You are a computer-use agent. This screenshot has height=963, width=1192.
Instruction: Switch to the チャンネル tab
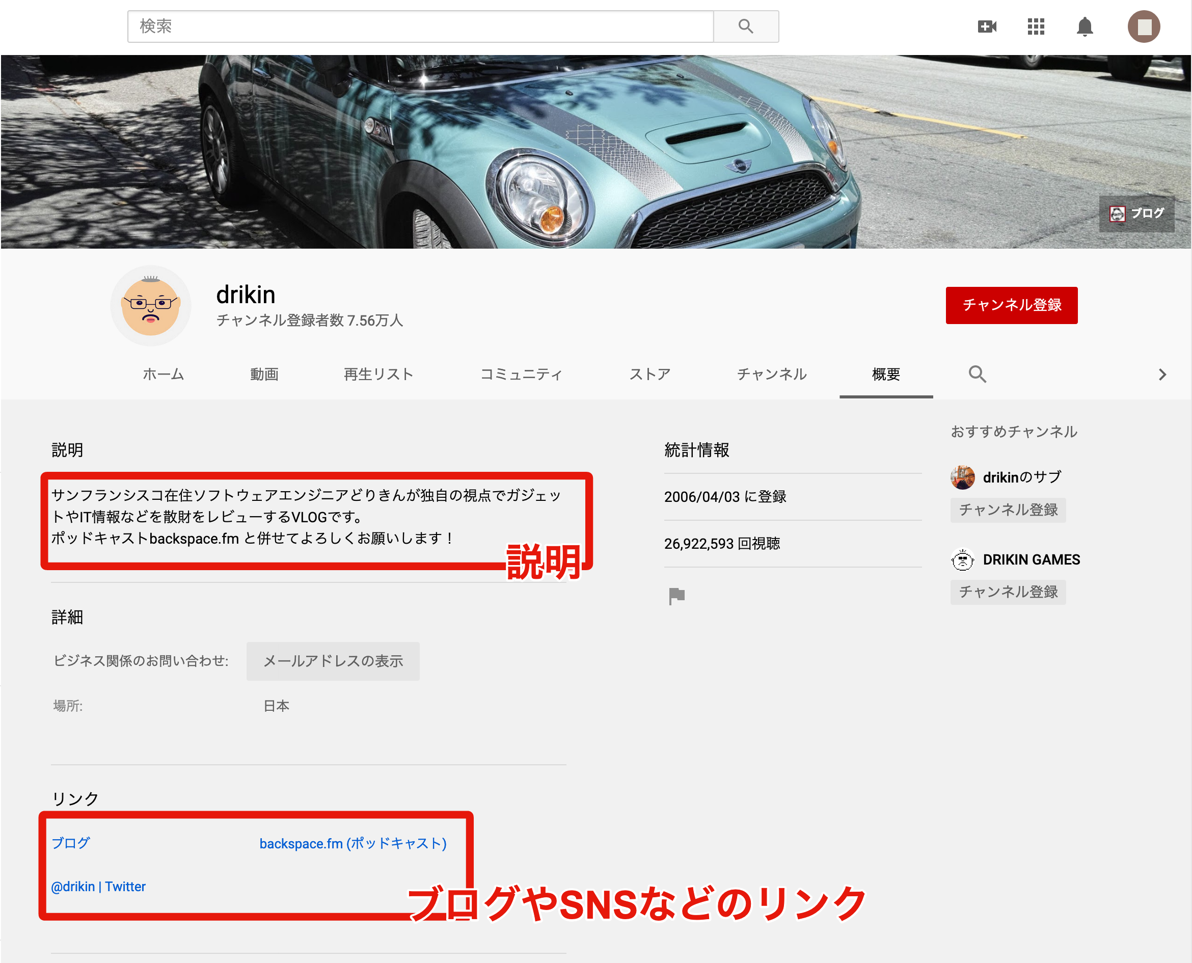point(772,374)
